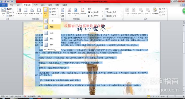Viewport: 185px width, 99px height.
Task: Click the Redo icon in quick access toolbar
Action: (x=12, y=1)
